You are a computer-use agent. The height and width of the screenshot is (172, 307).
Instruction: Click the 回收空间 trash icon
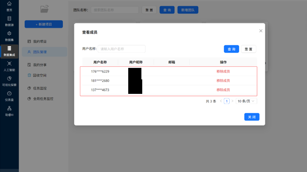[29, 75]
